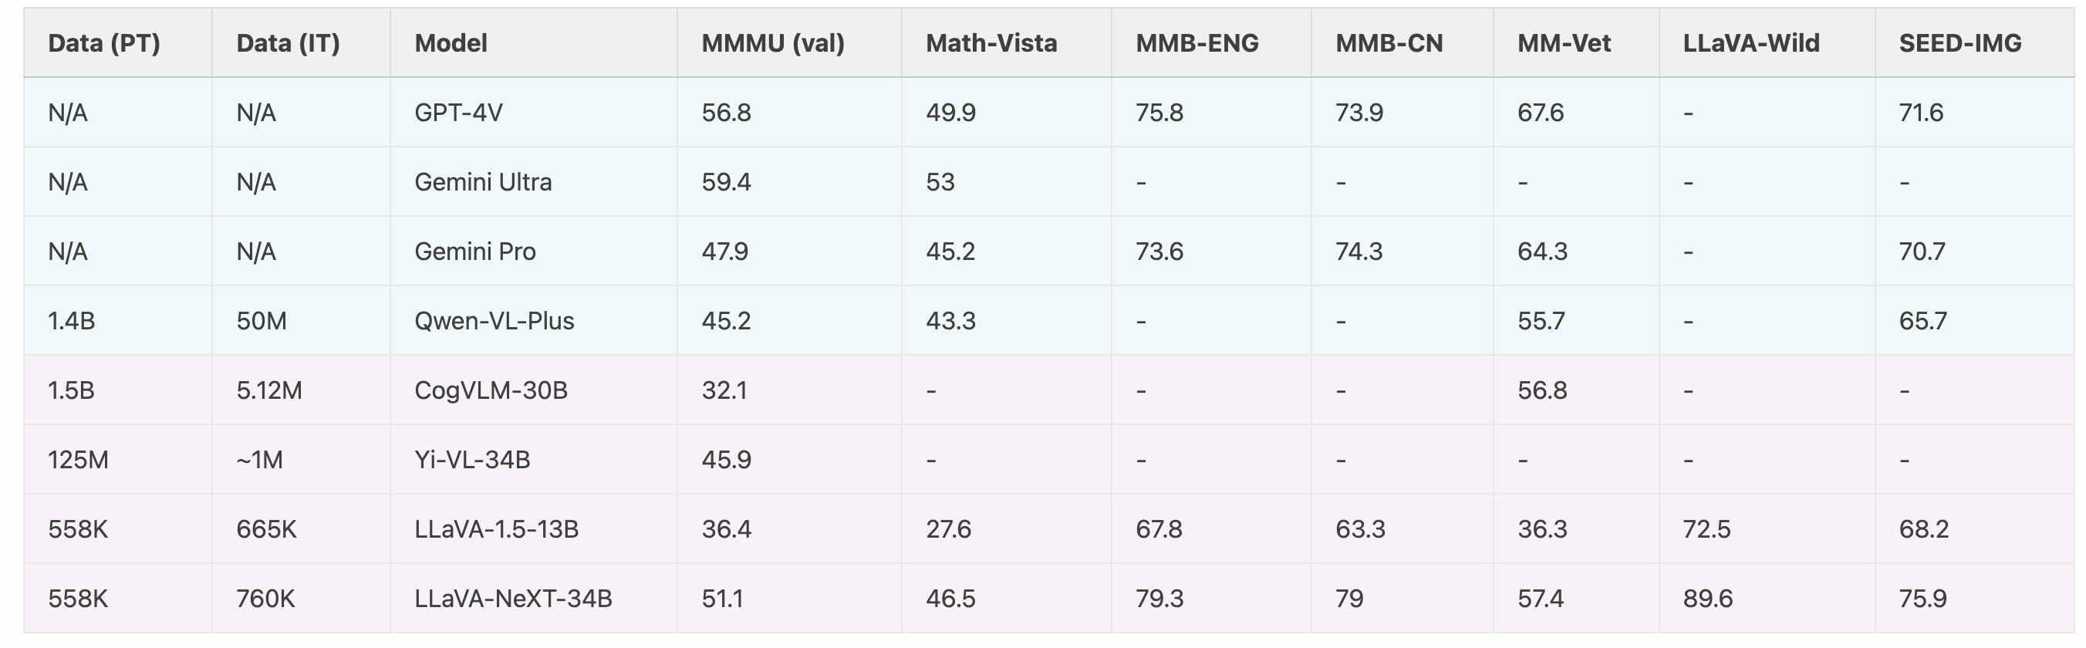This screenshot has height=648, width=2086.
Task: Select the Model column header
Action: [x=451, y=43]
